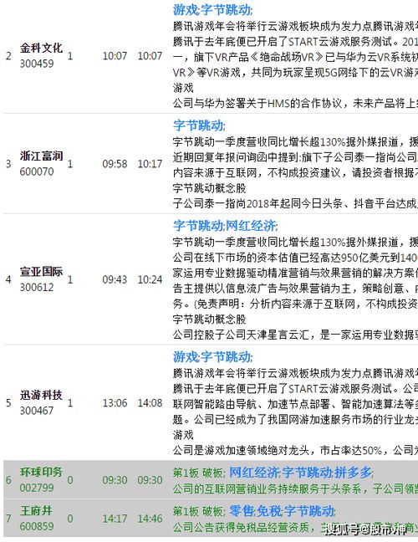Viewport: 418px width, 542px height.
Task: Open 字节跳动 tag in 宣亚国际 row
Action: (x=198, y=226)
